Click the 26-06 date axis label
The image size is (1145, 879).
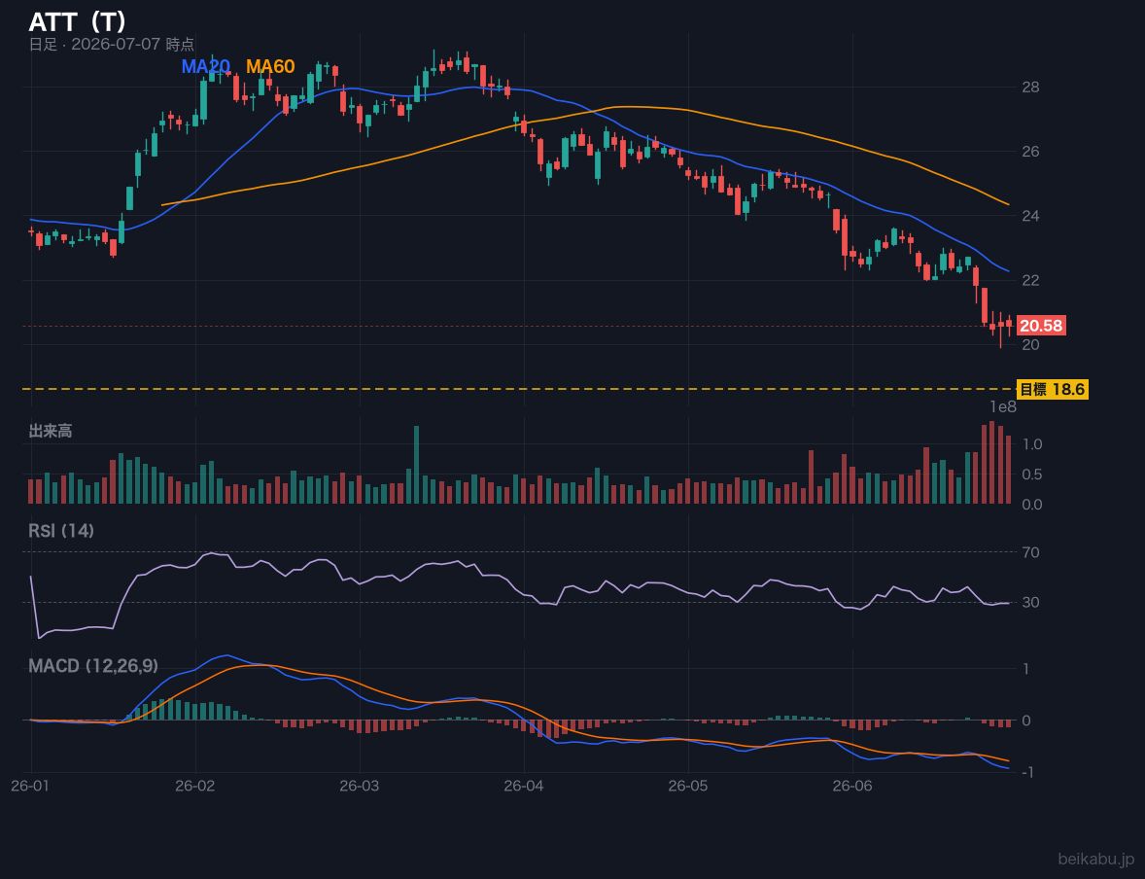point(852,787)
